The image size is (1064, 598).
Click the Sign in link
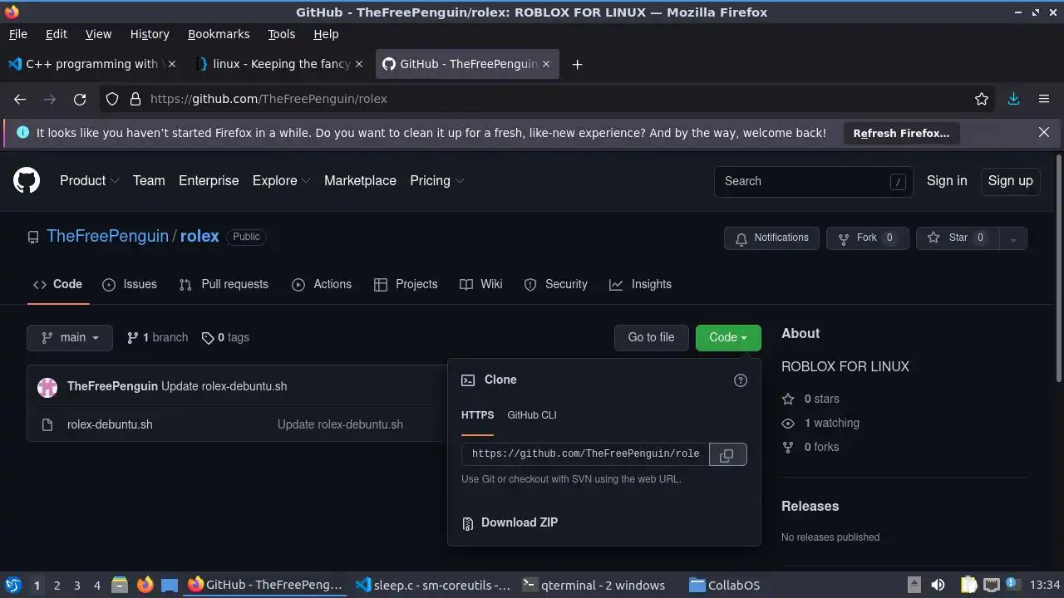pos(947,180)
